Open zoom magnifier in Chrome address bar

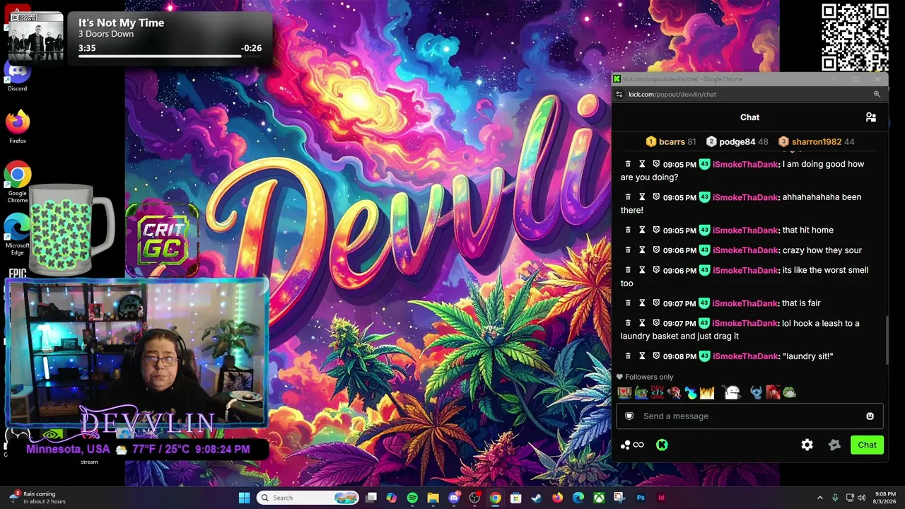point(877,94)
